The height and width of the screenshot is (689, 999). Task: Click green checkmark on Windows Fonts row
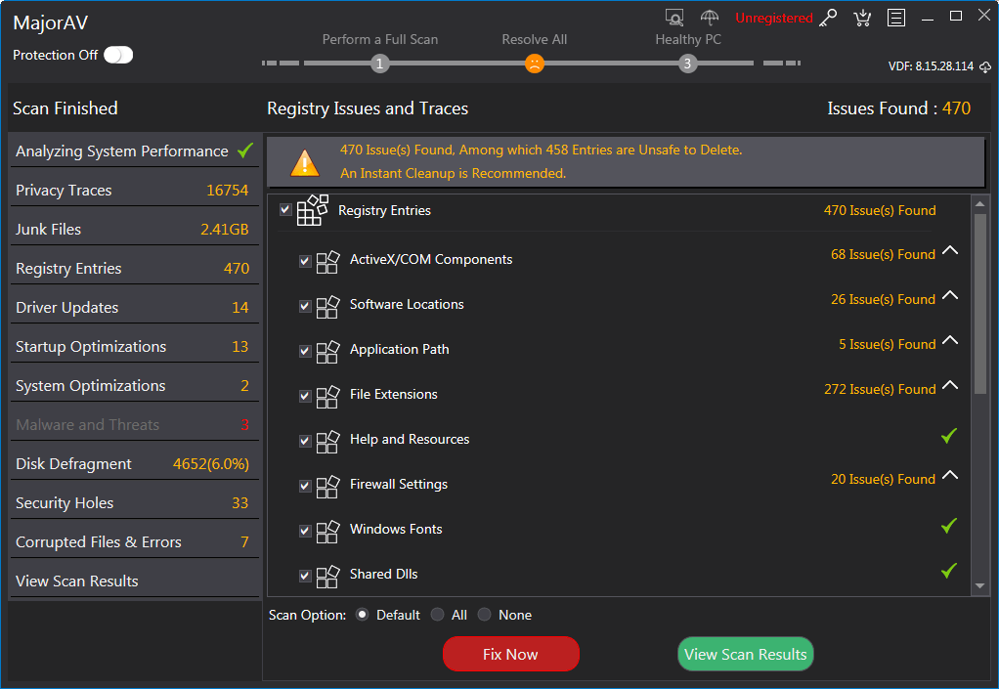click(949, 526)
